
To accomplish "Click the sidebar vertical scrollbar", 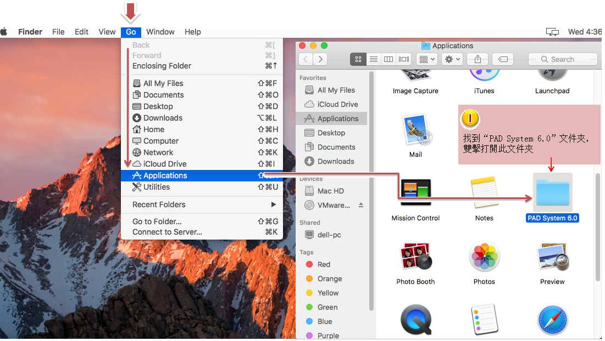I will click(371, 191).
